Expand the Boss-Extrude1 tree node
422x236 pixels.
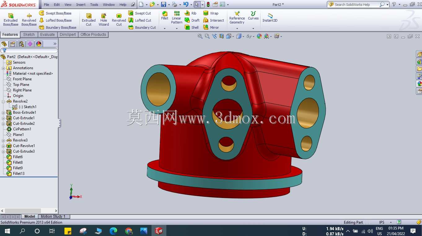pos(3,112)
